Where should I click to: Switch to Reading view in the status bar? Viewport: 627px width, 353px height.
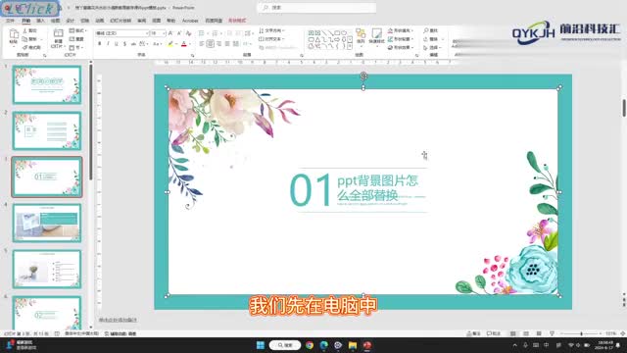coord(539,333)
